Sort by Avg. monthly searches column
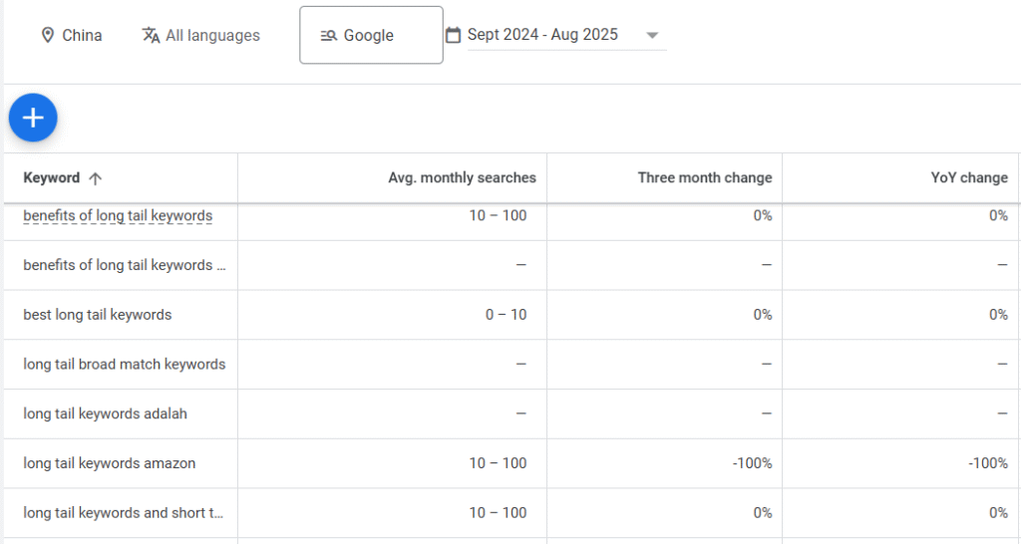 [462, 178]
